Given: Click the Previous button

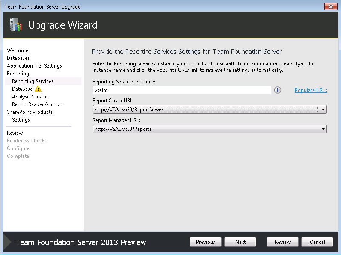Looking at the screenshot, I should 205,242.
